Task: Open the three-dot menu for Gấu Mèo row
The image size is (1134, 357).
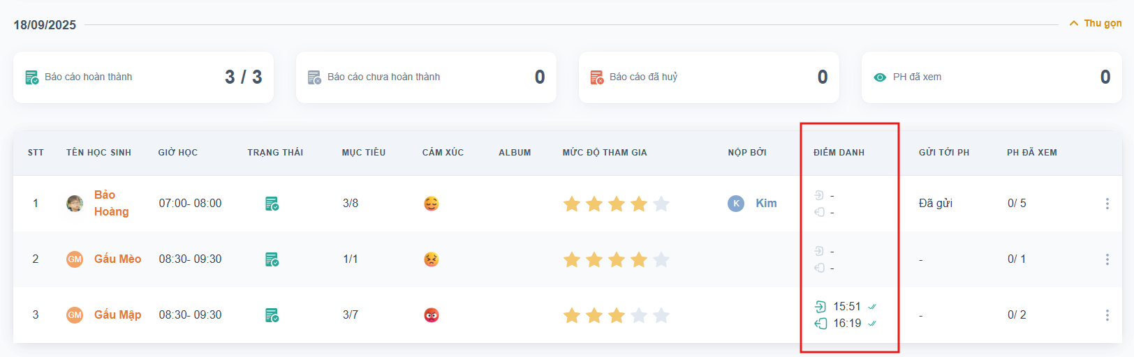Action: point(1107,259)
